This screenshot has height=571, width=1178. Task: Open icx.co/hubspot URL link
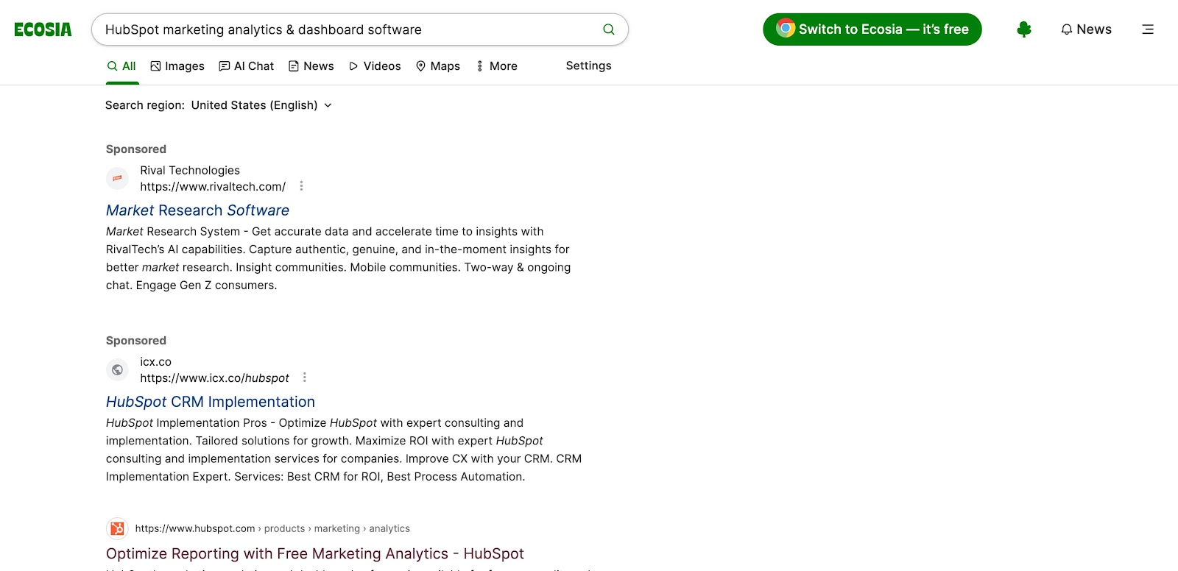214,378
